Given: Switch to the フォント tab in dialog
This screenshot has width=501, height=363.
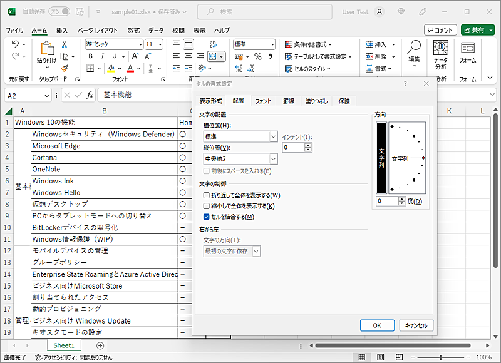Looking at the screenshot, I should (x=263, y=101).
